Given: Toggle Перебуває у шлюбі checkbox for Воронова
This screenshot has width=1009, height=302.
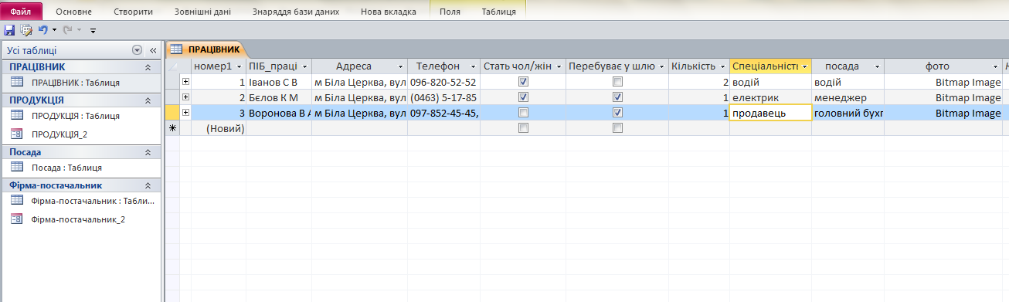Looking at the screenshot, I should click(617, 113).
